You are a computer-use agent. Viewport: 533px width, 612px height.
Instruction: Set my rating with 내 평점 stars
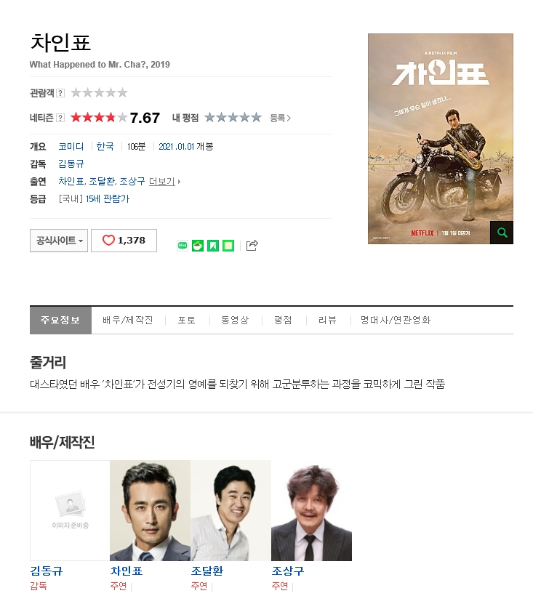[x=233, y=117]
